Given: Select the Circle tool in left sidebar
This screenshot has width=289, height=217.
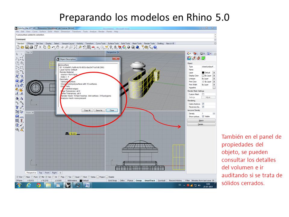Looking at the screenshot, I should [x=17, y=63].
